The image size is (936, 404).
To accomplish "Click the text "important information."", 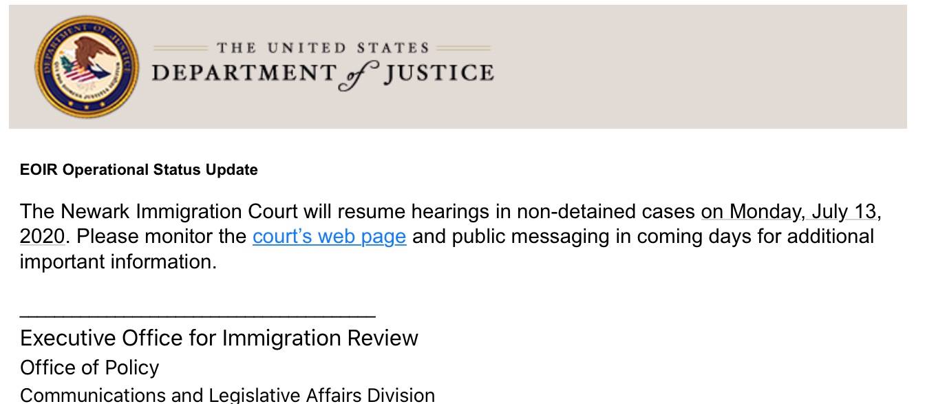I will (118, 262).
